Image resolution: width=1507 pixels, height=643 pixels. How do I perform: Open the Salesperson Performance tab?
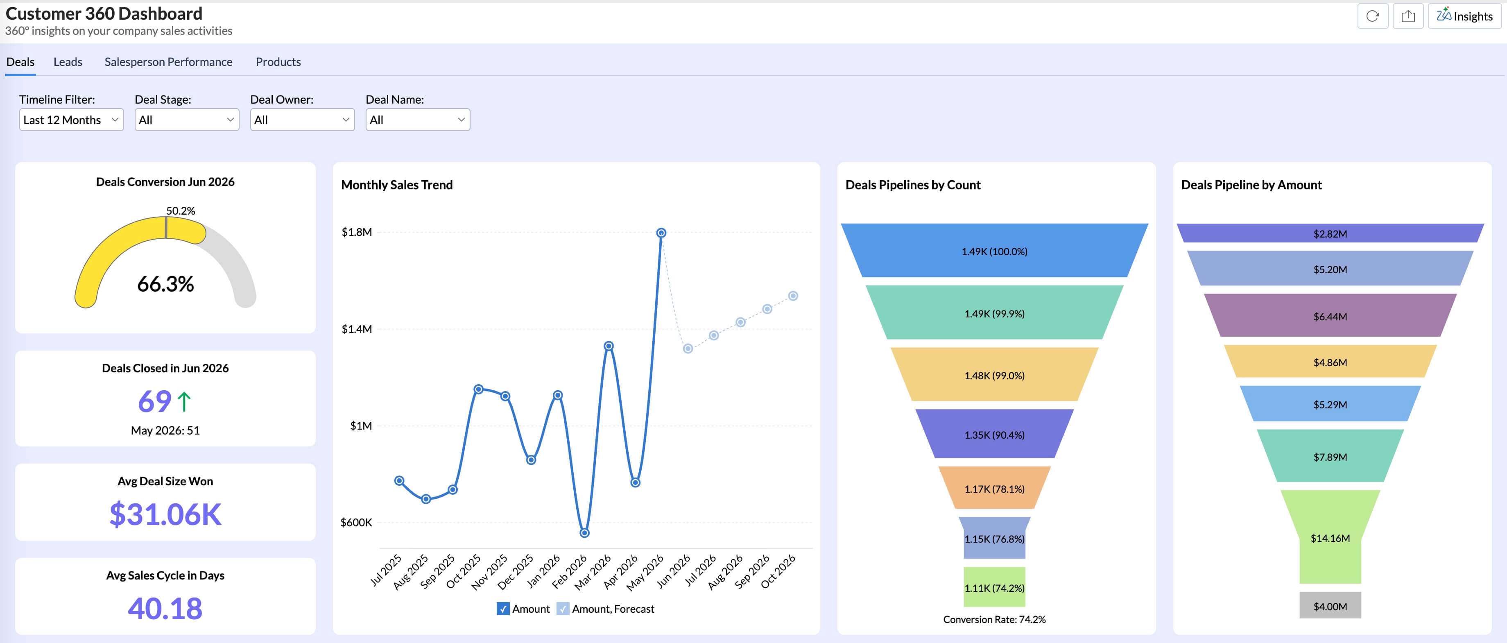pyautogui.click(x=168, y=61)
